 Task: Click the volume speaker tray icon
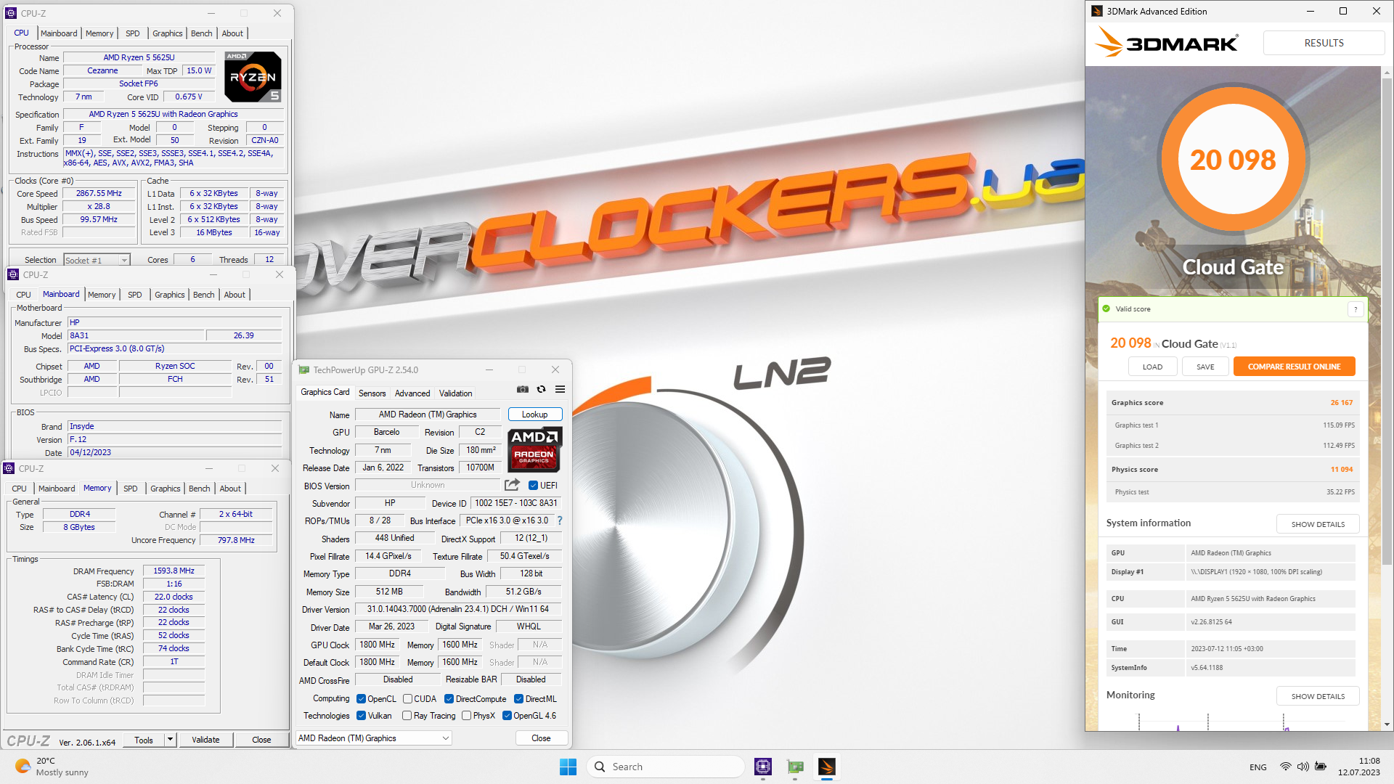tap(1303, 767)
